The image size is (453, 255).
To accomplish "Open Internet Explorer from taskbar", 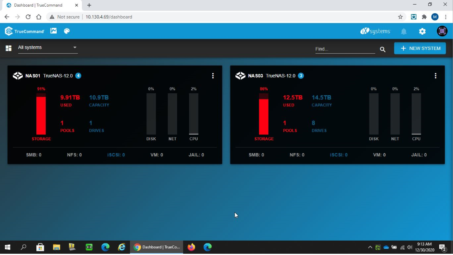I will [x=122, y=247].
